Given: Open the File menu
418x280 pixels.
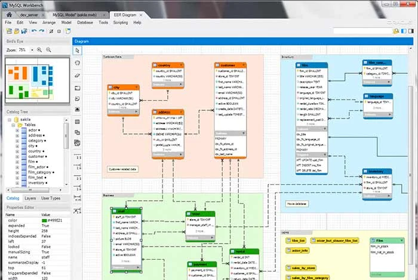Looking at the screenshot, I should click(x=8, y=23).
